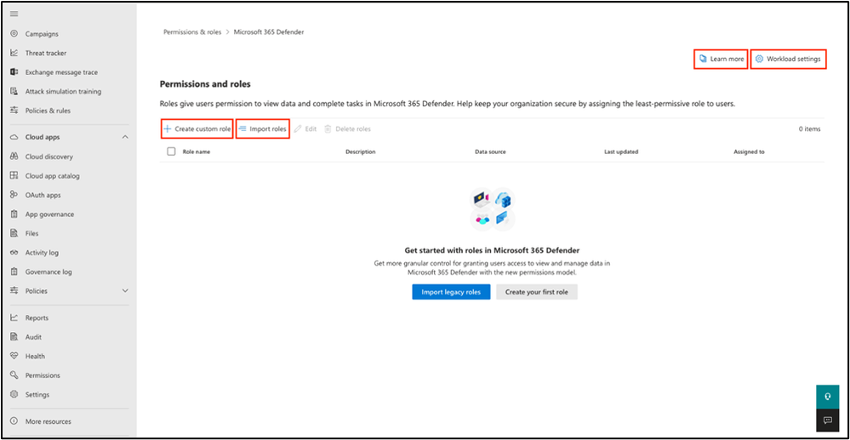Image resolution: width=850 pixels, height=440 pixels.
Task: Go to Threat tracker page
Action: [46, 53]
